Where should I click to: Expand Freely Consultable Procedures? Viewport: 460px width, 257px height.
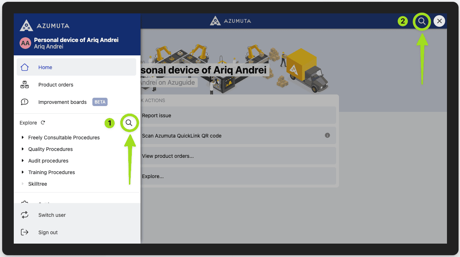pos(23,138)
